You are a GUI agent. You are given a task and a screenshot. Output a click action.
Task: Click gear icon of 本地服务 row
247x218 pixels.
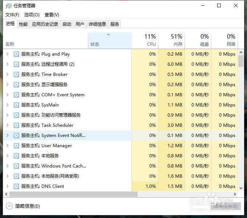(x=16, y=156)
